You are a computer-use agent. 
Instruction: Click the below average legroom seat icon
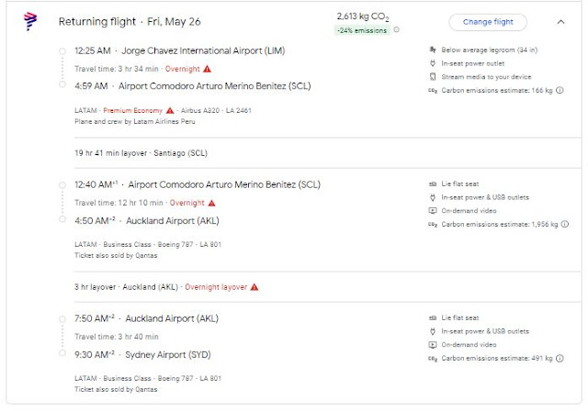(x=433, y=50)
